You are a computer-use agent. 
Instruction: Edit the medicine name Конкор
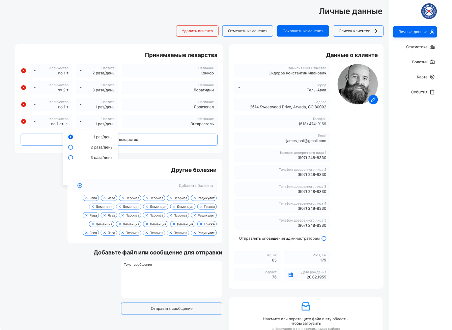[x=170, y=71]
